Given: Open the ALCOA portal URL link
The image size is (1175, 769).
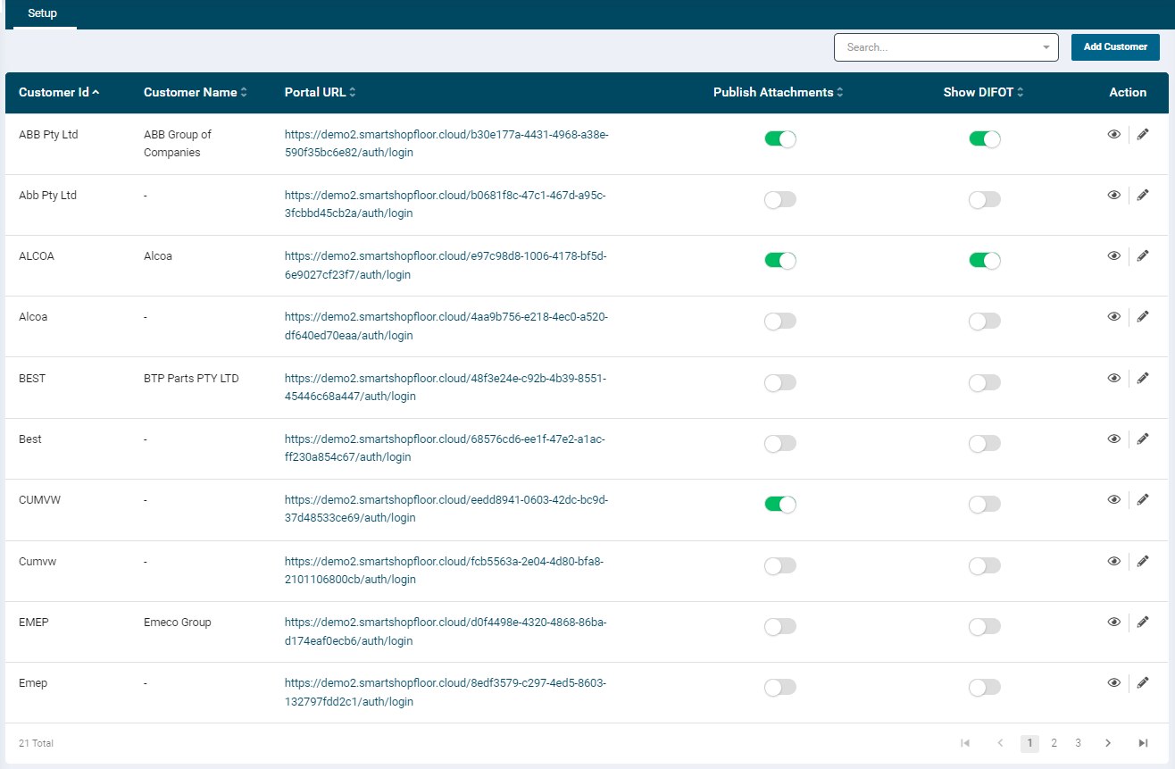Looking at the screenshot, I should [446, 265].
